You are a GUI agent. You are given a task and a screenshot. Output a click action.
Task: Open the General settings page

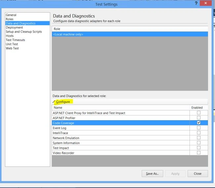tap(11, 15)
